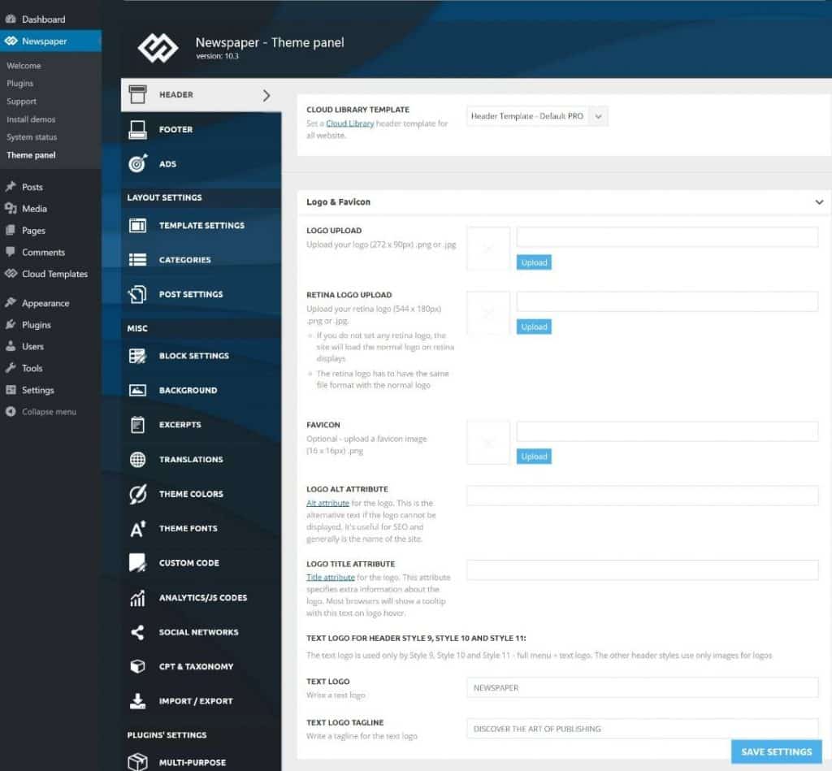Open the Footer settings tab

pyautogui.click(x=201, y=129)
